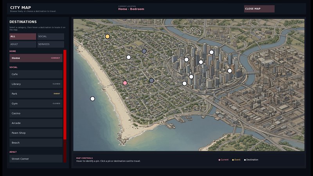
Task: Click the red destinations list scrollbar
Action: (65, 95)
